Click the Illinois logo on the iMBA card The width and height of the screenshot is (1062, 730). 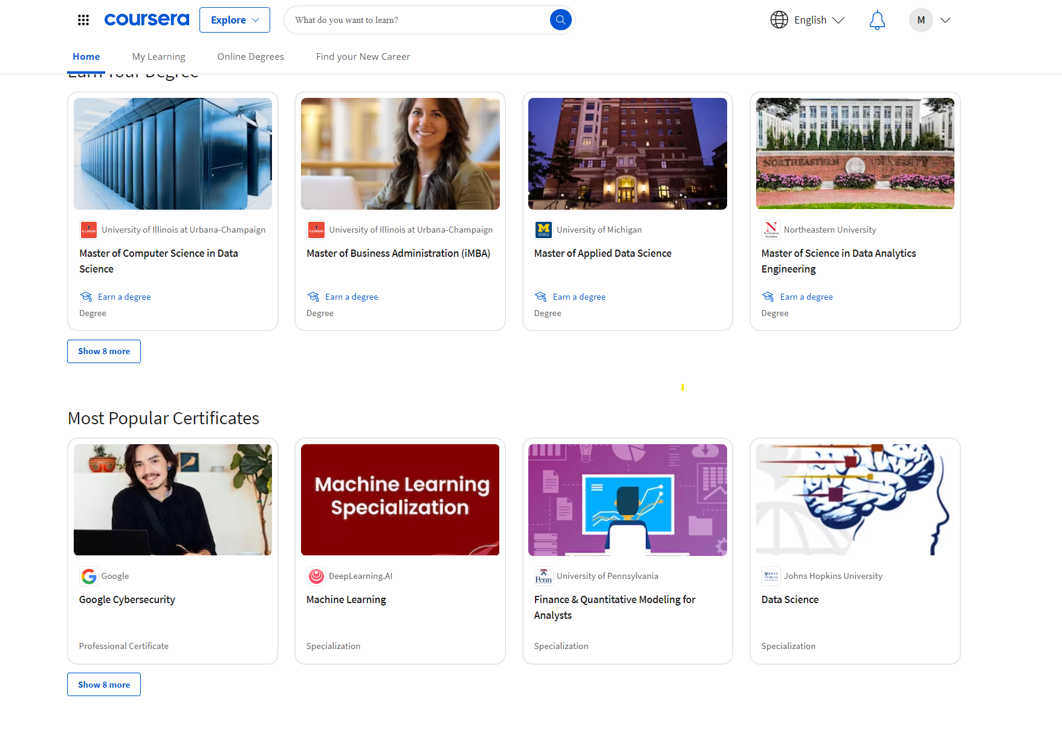[316, 230]
